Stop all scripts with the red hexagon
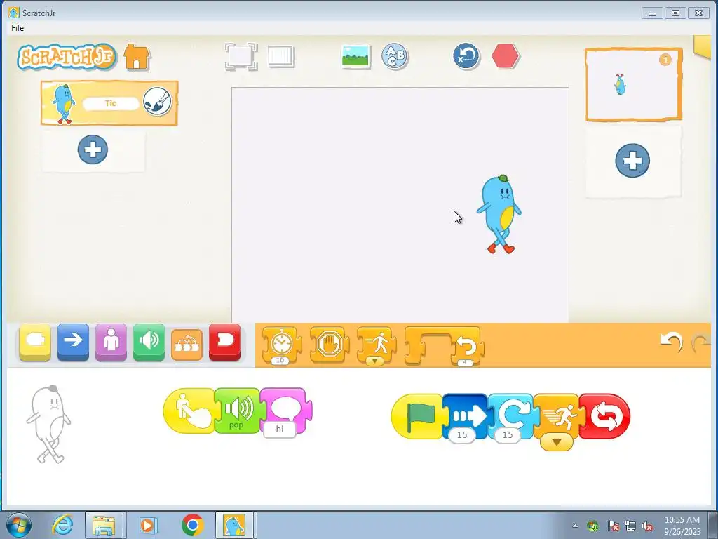 pos(505,56)
